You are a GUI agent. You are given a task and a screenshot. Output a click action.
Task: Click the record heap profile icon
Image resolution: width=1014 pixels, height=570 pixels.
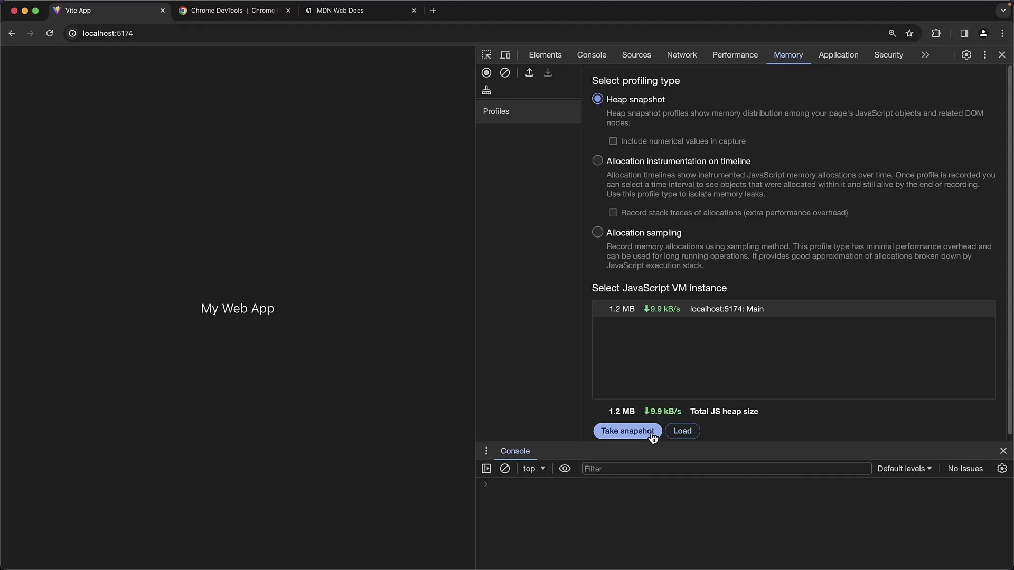[486, 73]
